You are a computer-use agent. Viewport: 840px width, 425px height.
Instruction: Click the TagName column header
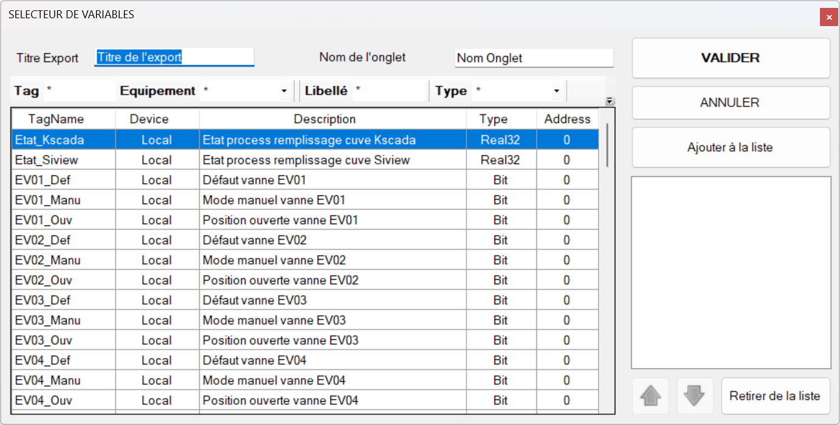[x=63, y=119]
